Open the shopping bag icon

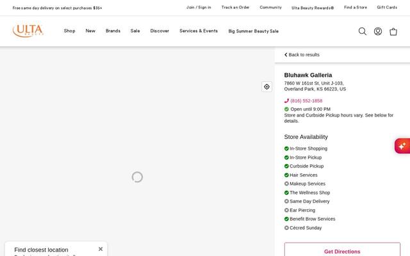click(393, 31)
